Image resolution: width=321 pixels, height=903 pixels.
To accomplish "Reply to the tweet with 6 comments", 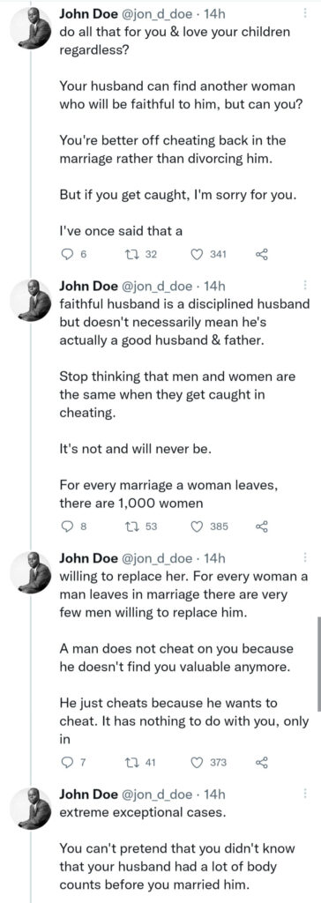I will click(x=66, y=254).
